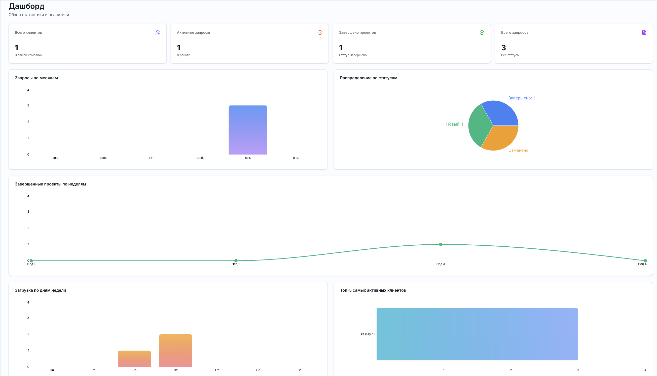
Task: Click the Нед 1 data point on line chart
Action: point(31,260)
